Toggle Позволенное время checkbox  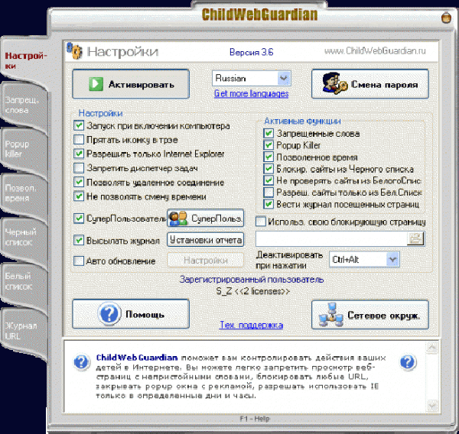point(269,157)
